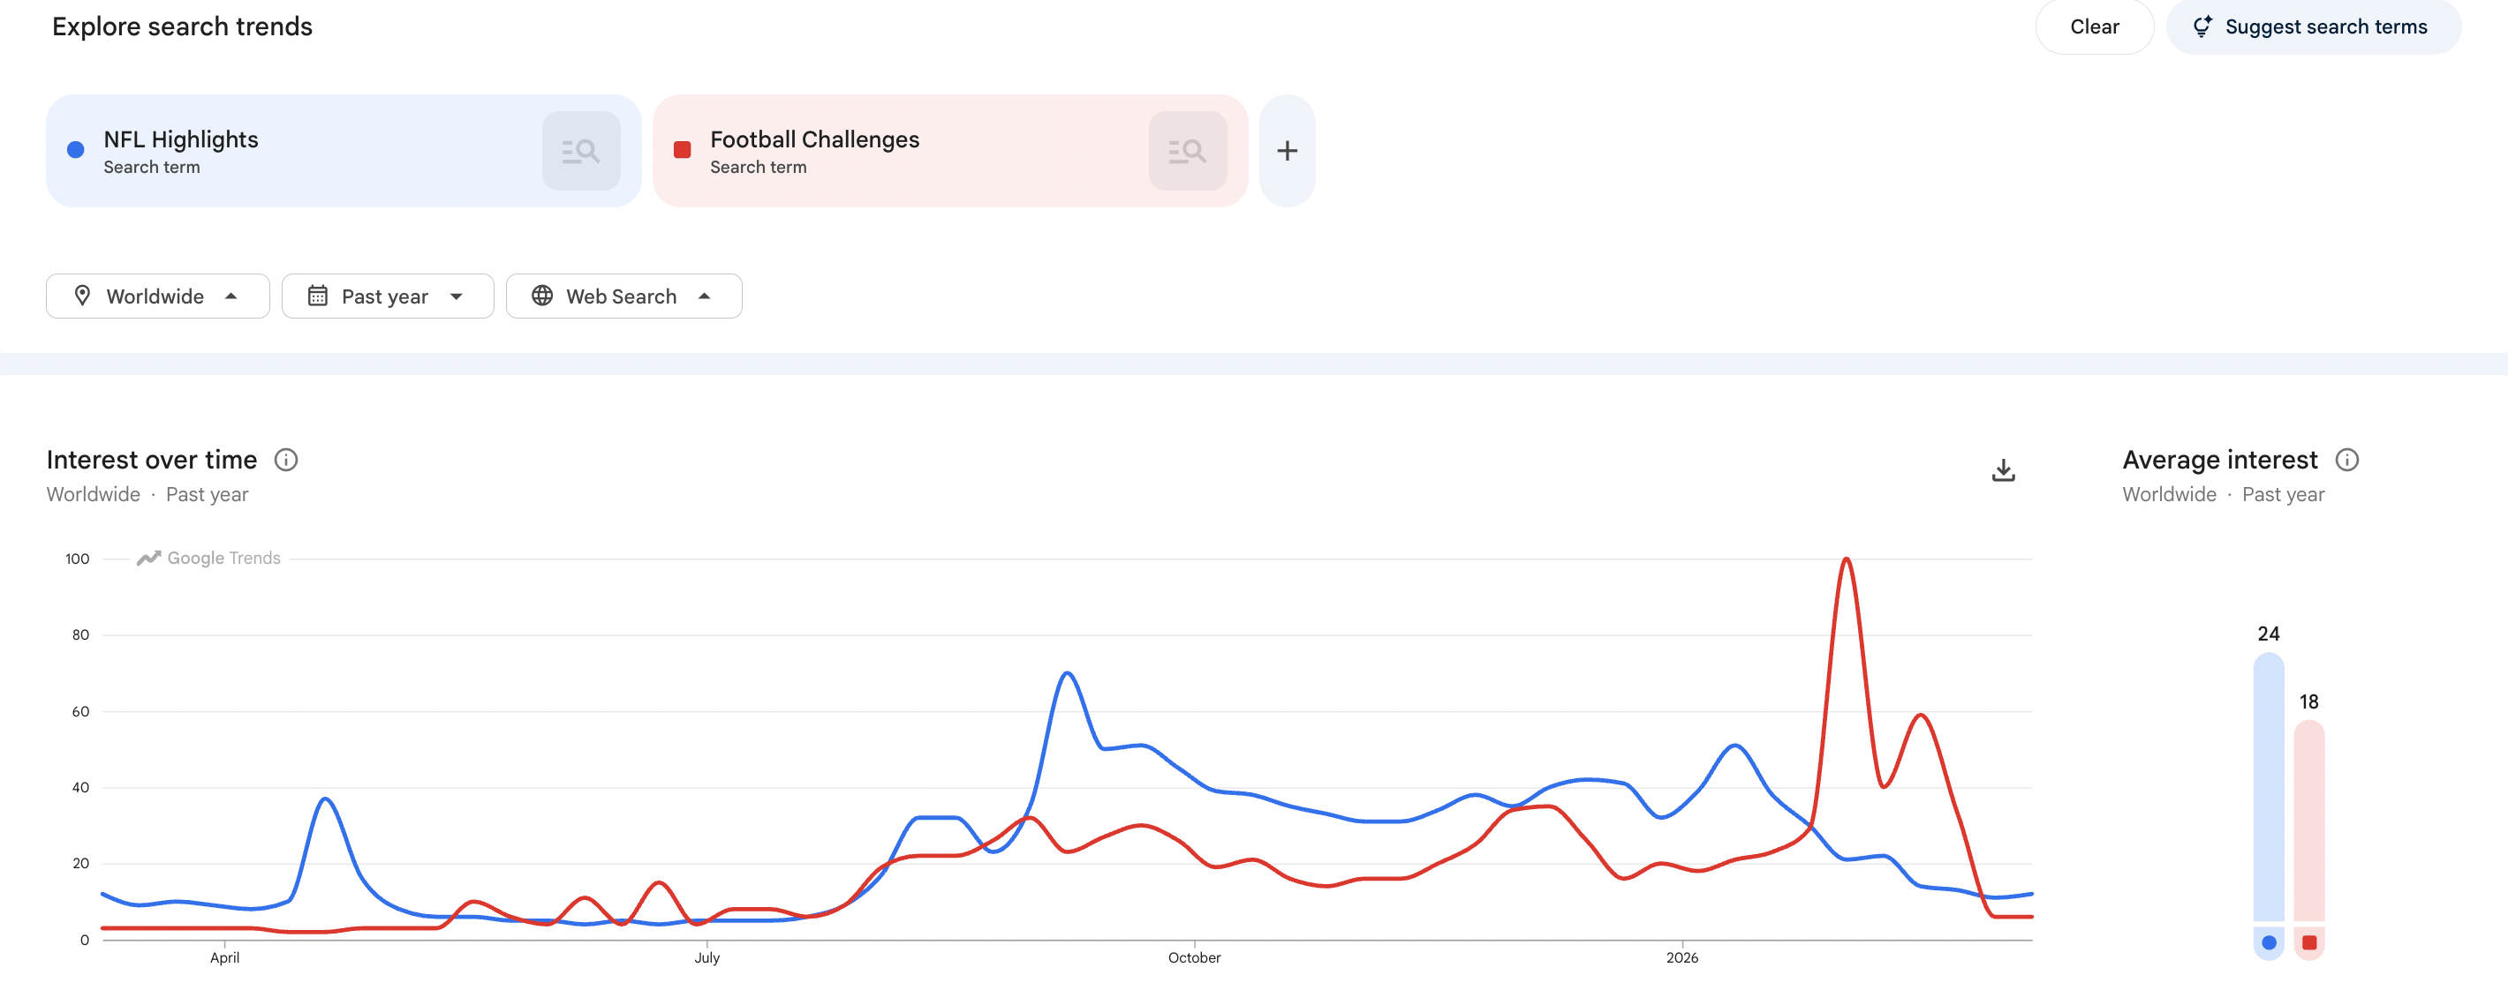Click the location pin icon for Worldwide
This screenshot has height=990, width=2508.
point(83,296)
